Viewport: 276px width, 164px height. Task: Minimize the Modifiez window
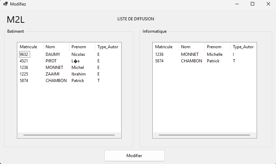click(237, 4)
